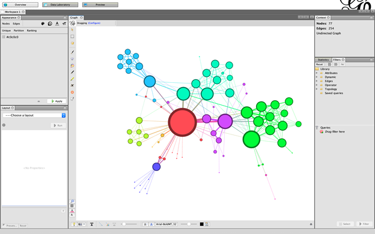Screen dimensions: 375x234
Task: Select the painter brush tool
Action: pos(72,52)
